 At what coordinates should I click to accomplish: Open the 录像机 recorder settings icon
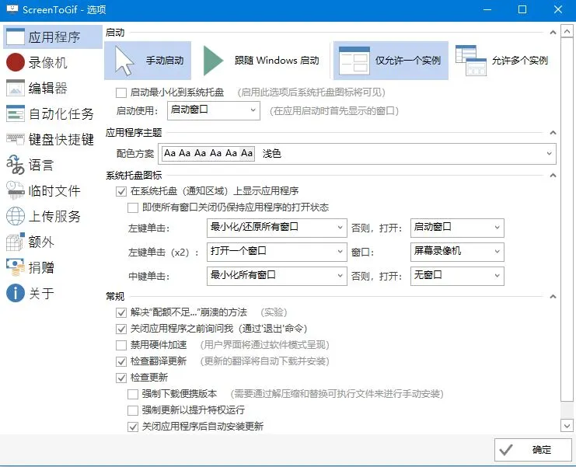(16, 62)
